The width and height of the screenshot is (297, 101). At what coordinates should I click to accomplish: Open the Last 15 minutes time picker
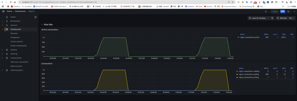[x=258, y=18]
